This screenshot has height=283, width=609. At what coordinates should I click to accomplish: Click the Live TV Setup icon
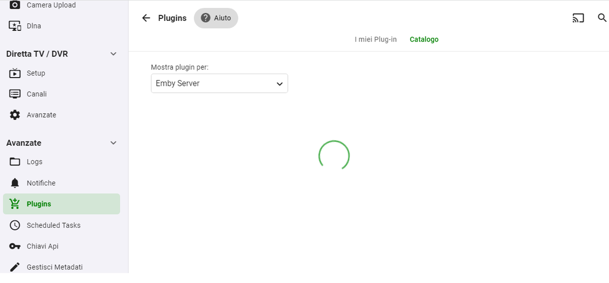(x=15, y=73)
